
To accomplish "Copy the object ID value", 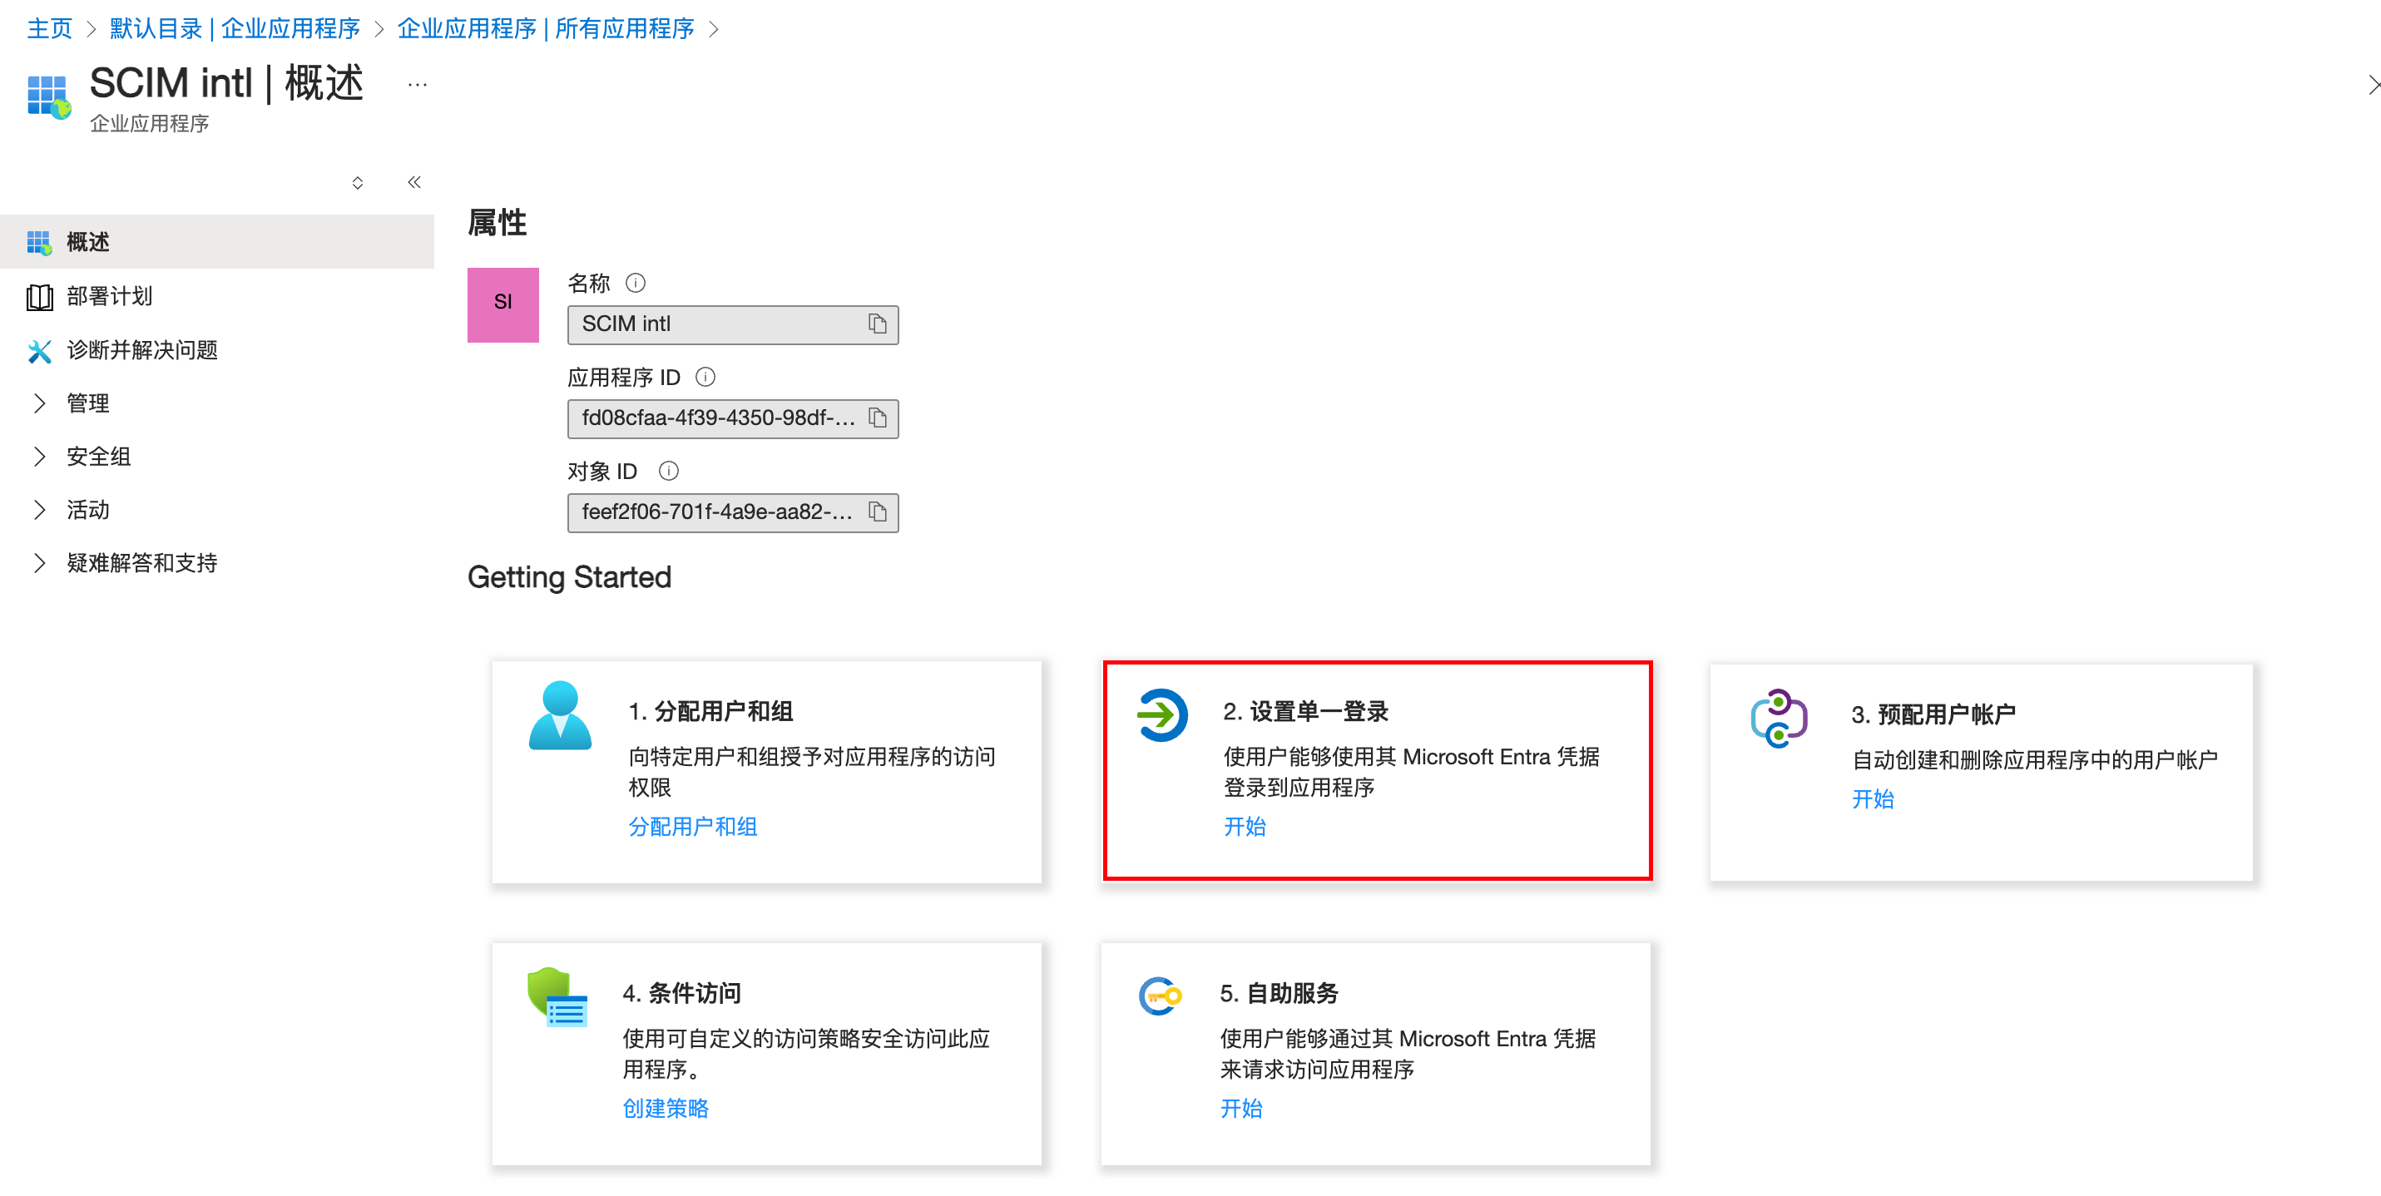I will click(x=877, y=512).
